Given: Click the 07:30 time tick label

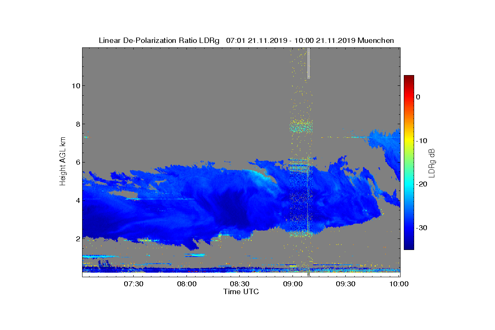Looking at the screenshot, I should coord(133,284).
